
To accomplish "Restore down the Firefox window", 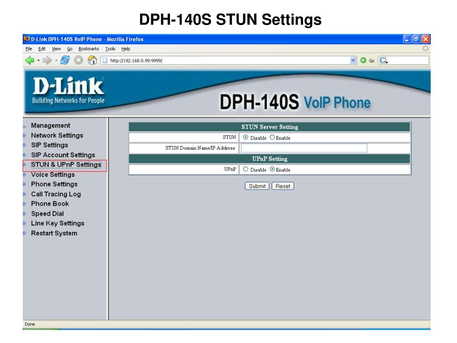I will [x=416, y=39].
